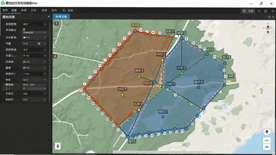The height and width of the screenshot is (155, 276).
Task: Click the eraser-shaped icon in properties panel
Action: (x=39, y=43)
